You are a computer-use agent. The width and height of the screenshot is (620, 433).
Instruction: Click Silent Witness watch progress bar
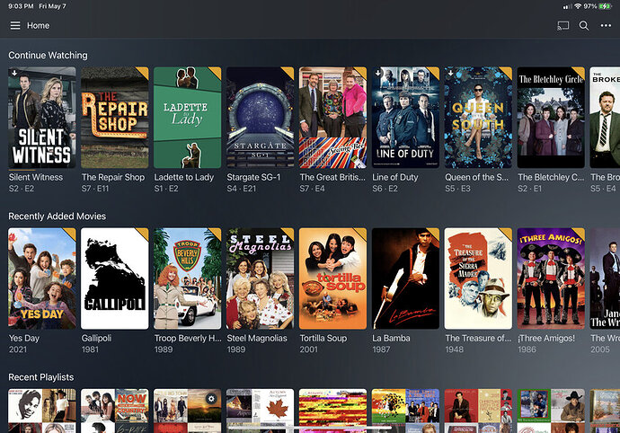(42, 170)
